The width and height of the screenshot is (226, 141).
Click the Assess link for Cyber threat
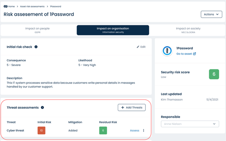(x=135, y=131)
